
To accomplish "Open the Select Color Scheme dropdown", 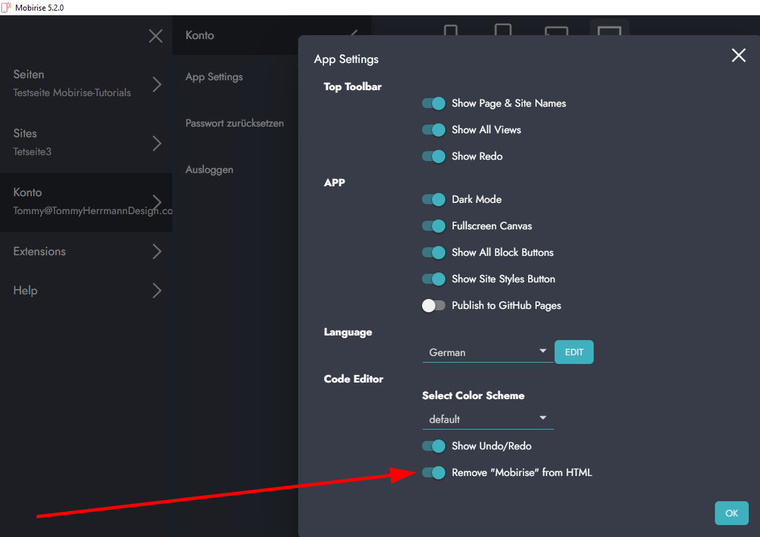I will [x=488, y=419].
